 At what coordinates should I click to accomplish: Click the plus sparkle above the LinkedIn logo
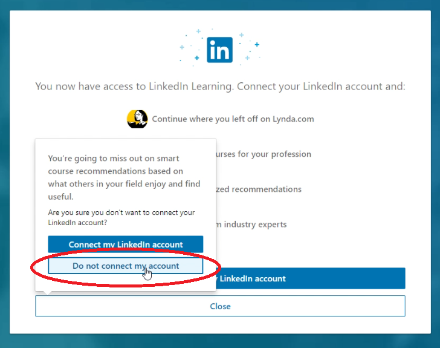198,31
